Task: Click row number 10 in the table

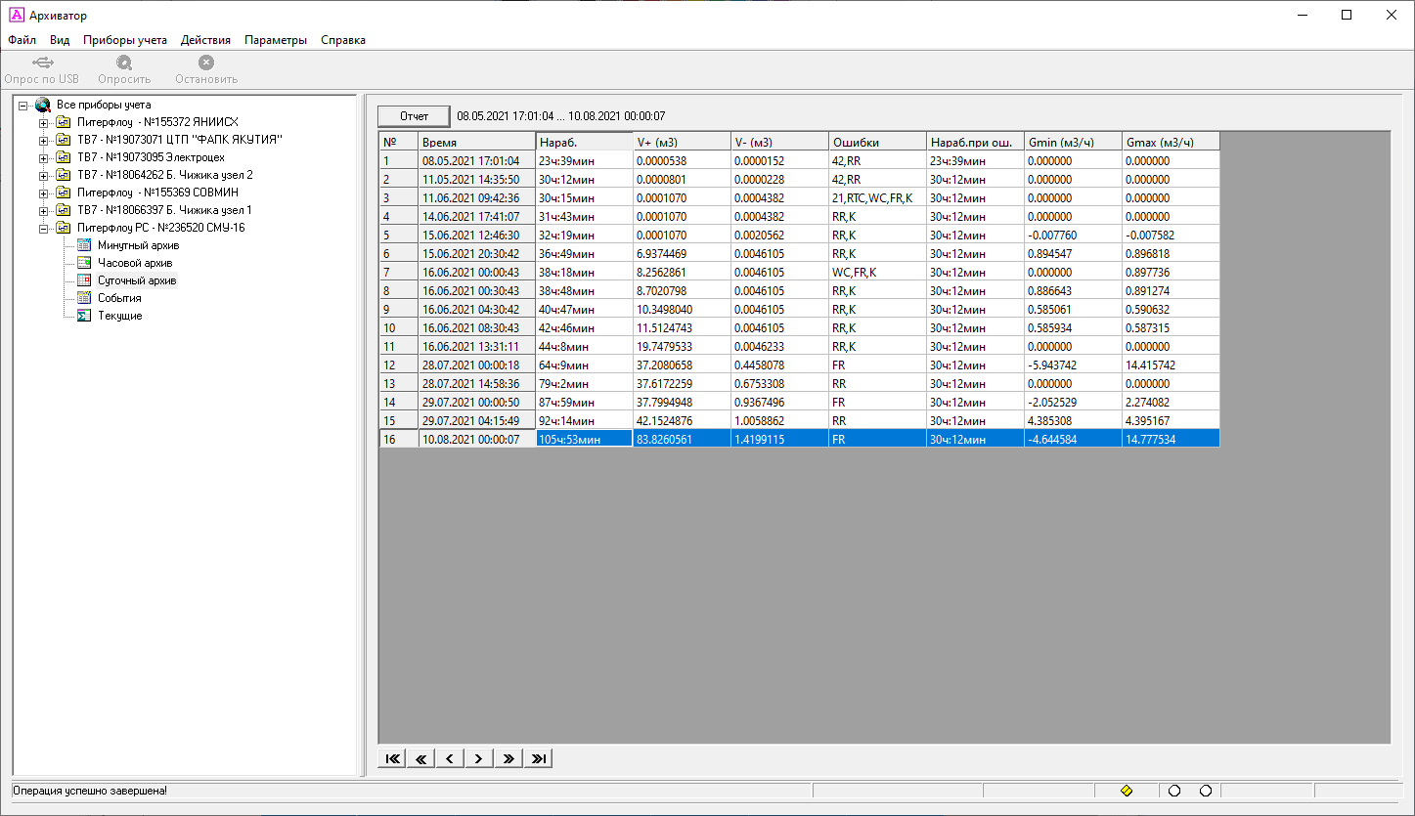Action: coord(399,327)
